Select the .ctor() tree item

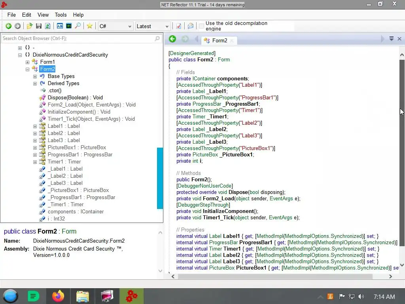pos(55,91)
